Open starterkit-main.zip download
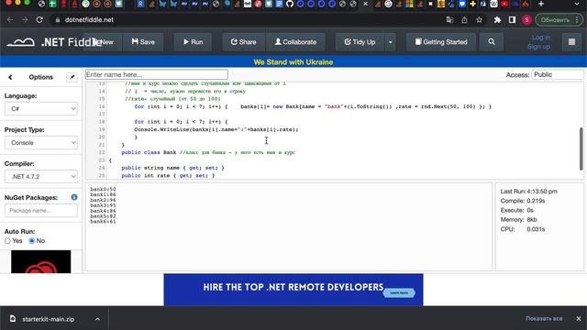Viewport: 587px width, 330px height. pos(48,319)
